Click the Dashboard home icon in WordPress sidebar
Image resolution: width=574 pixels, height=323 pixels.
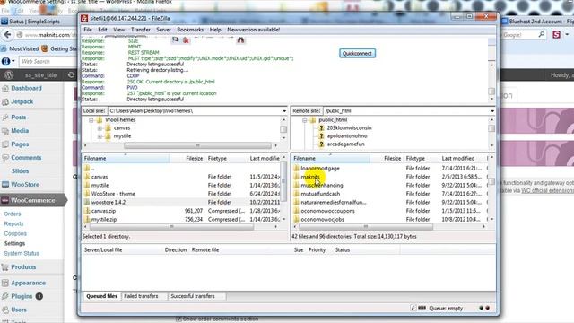pos(5,88)
